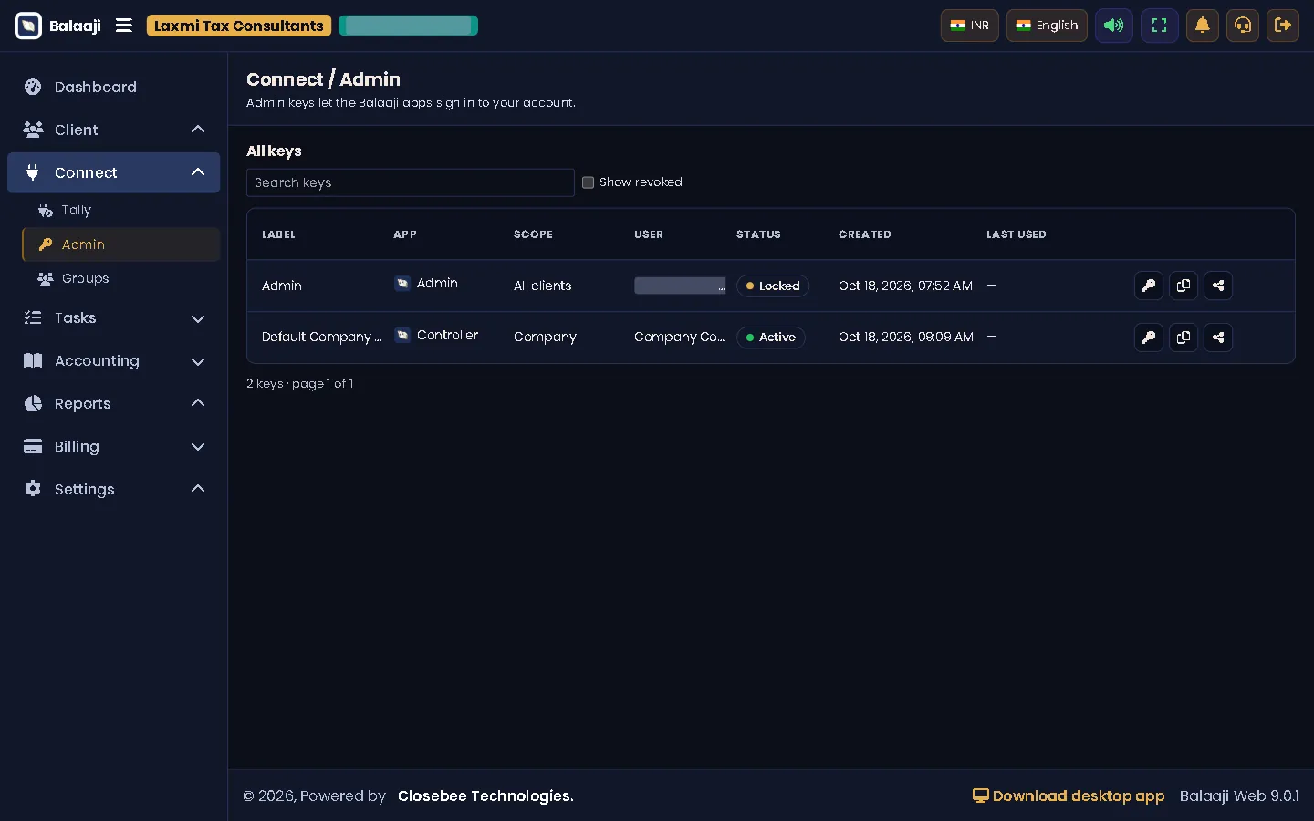The height and width of the screenshot is (821, 1314).
Task: Click the Billing card icon in sidebar
Action: [33, 446]
